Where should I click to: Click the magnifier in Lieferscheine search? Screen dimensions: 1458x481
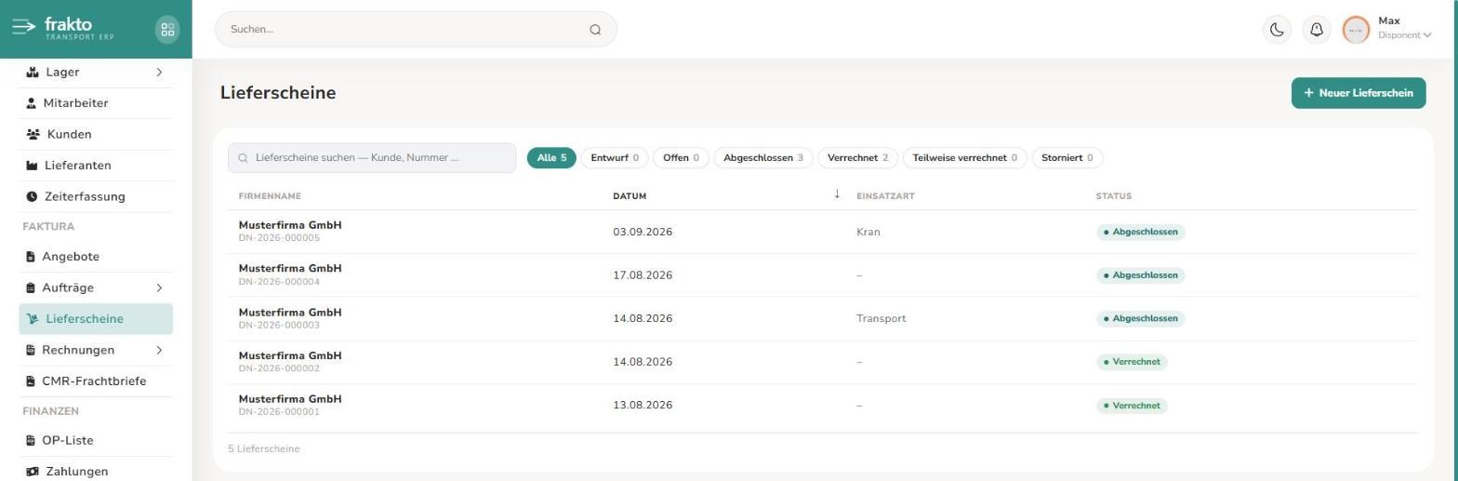tap(244, 158)
